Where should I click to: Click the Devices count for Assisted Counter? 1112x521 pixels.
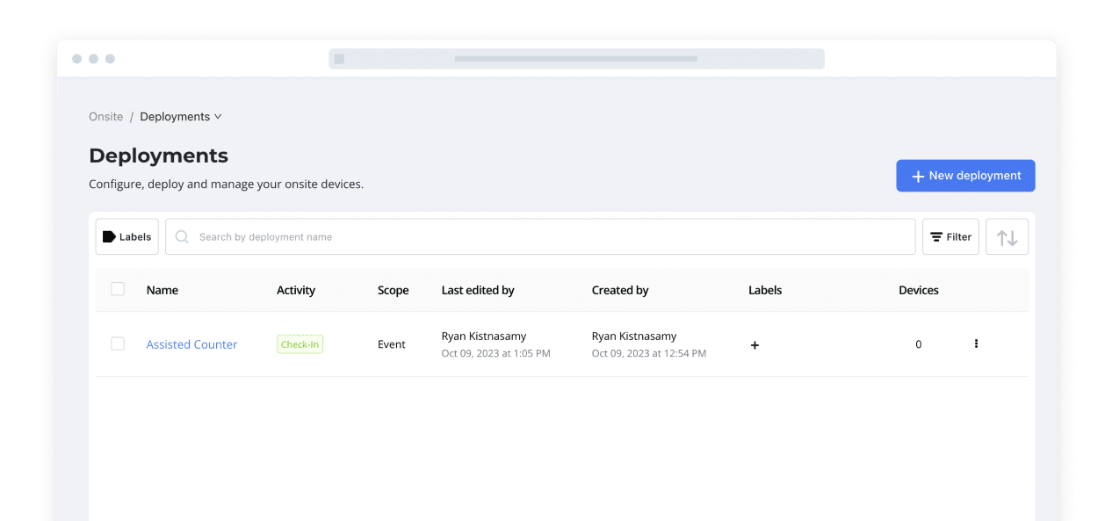click(x=918, y=344)
